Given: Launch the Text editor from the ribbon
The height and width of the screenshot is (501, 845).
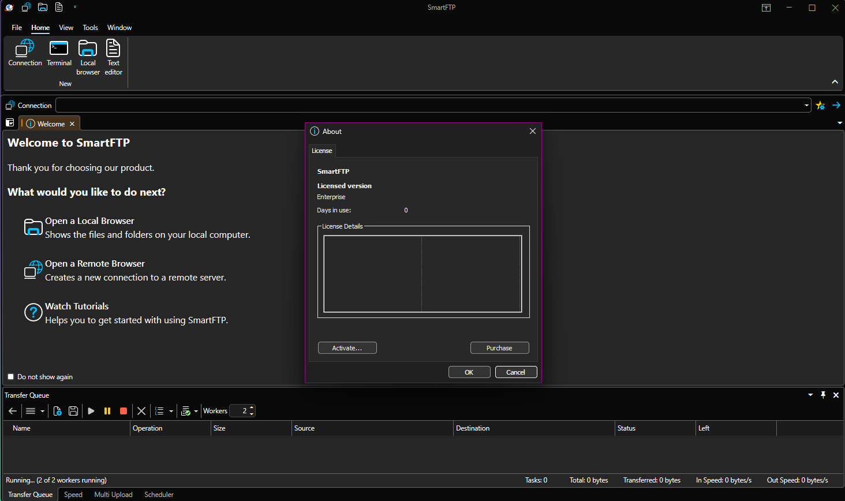Looking at the screenshot, I should (113, 58).
